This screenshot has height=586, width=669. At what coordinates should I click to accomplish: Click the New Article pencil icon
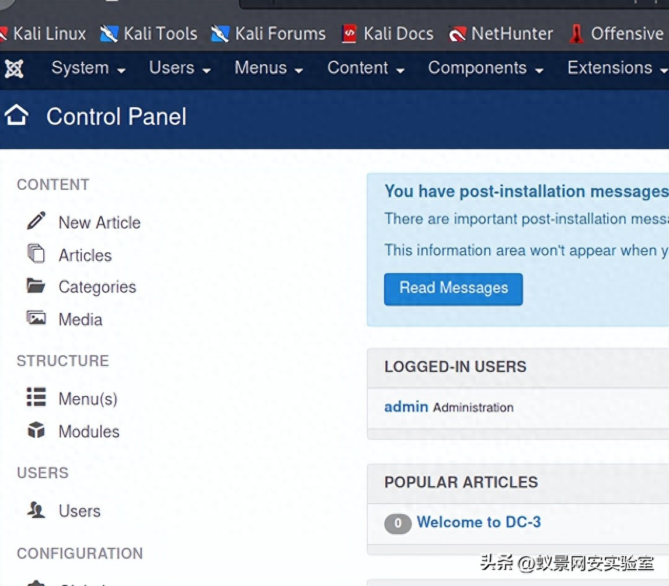[36, 221]
